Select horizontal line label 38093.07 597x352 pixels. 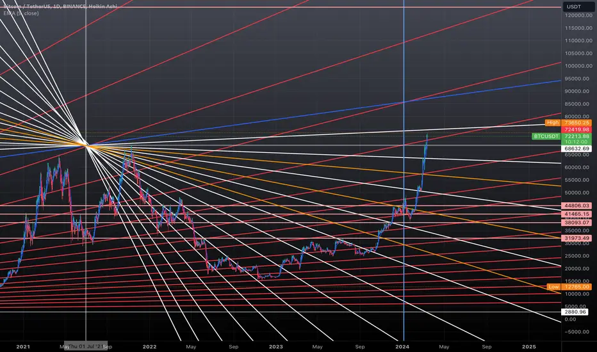pyautogui.click(x=577, y=223)
